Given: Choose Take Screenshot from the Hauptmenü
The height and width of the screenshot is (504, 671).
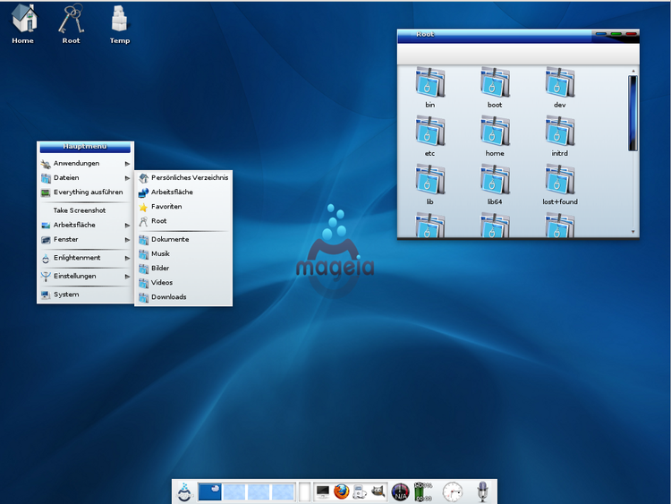Looking at the screenshot, I should [x=79, y=210].
